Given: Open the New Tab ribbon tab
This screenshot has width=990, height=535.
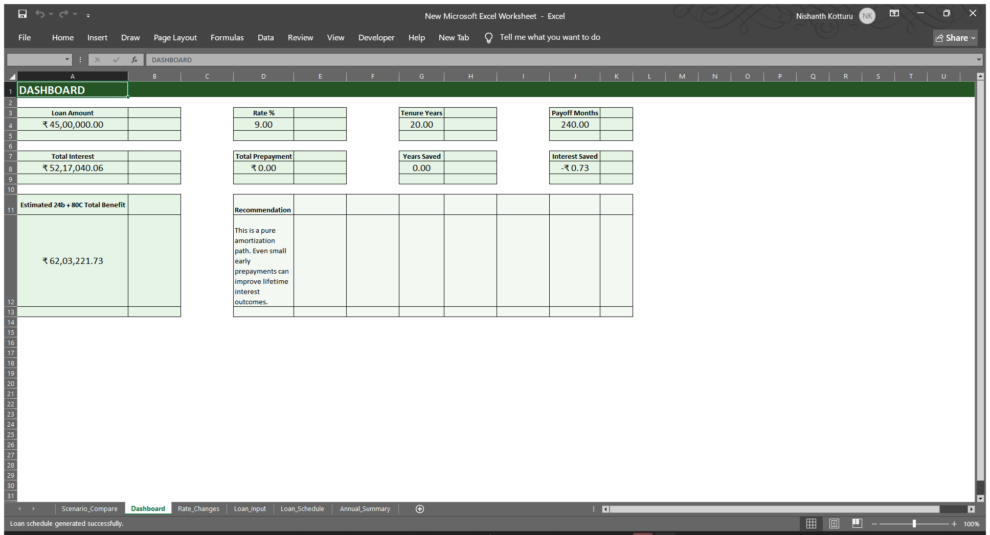Looking at the screenshot, I should click(x=454, y=38).
